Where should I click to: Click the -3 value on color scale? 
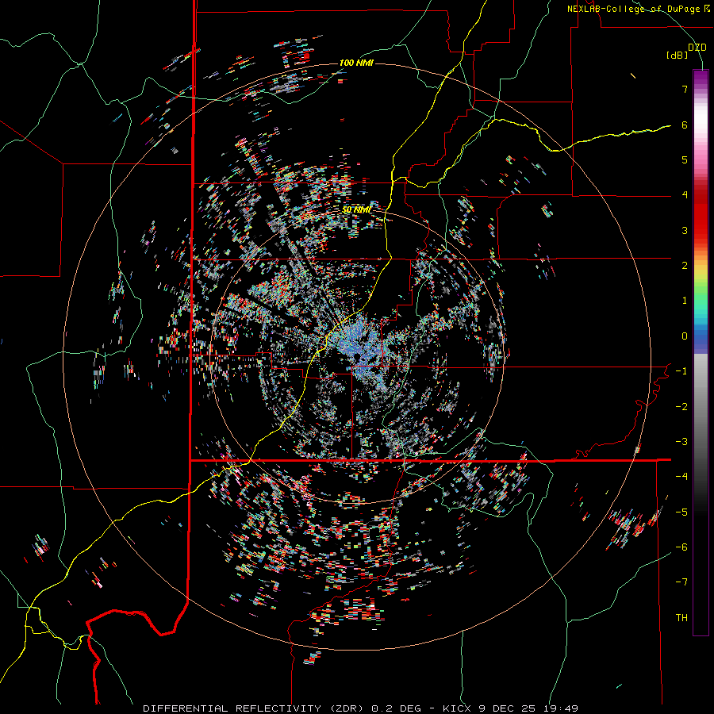tap(681, 442)
